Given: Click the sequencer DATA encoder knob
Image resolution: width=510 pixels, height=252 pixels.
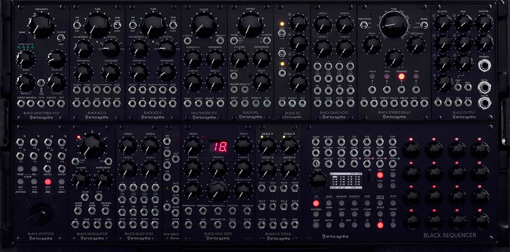Looking at the screenshot, I should 318,179.
